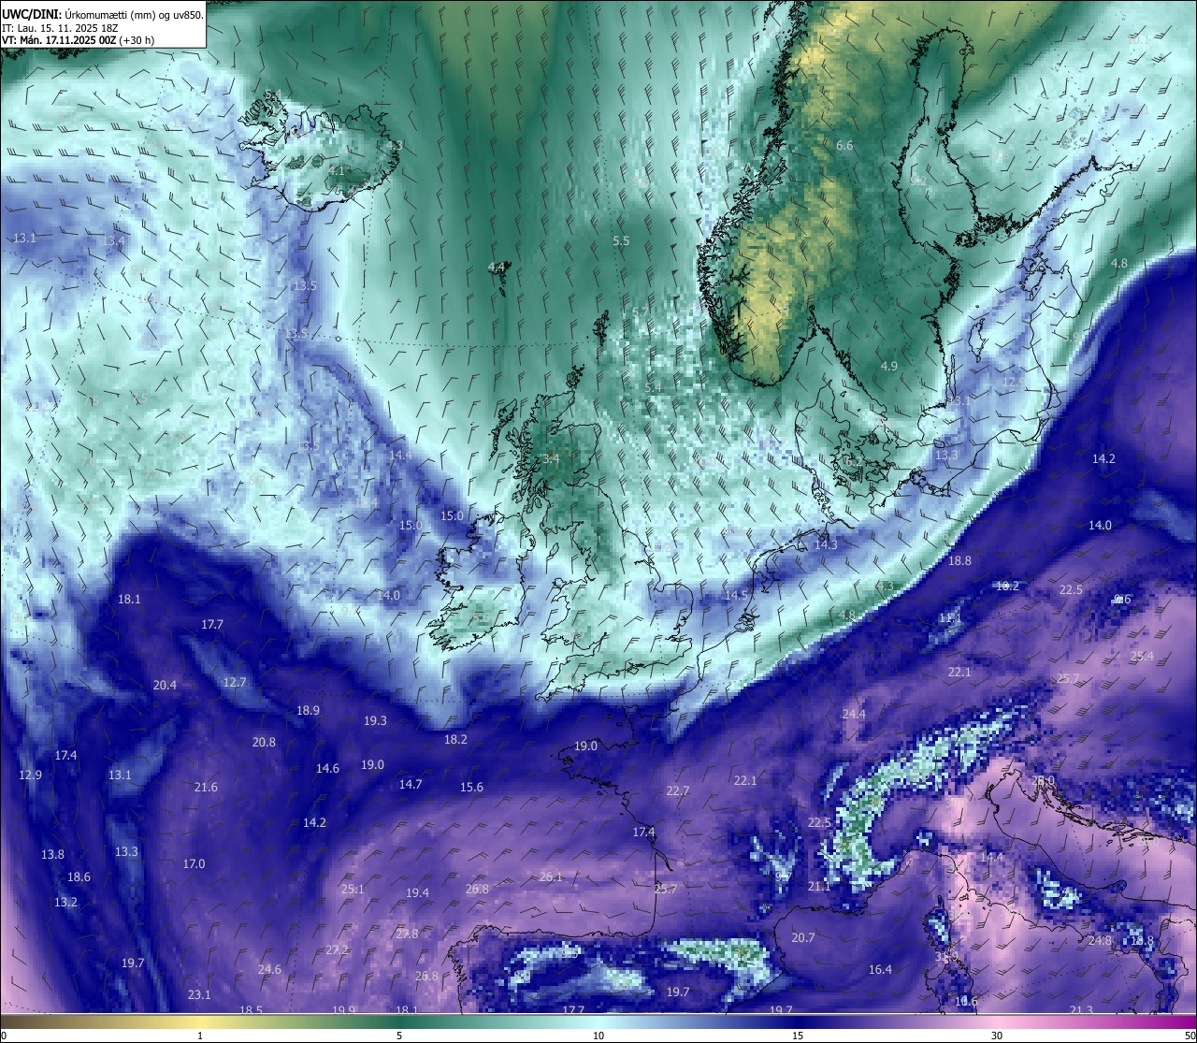Click the '20.8' value on the map
The width and height of the screenshot is (1197, 1043).
(x=264, y=742)
